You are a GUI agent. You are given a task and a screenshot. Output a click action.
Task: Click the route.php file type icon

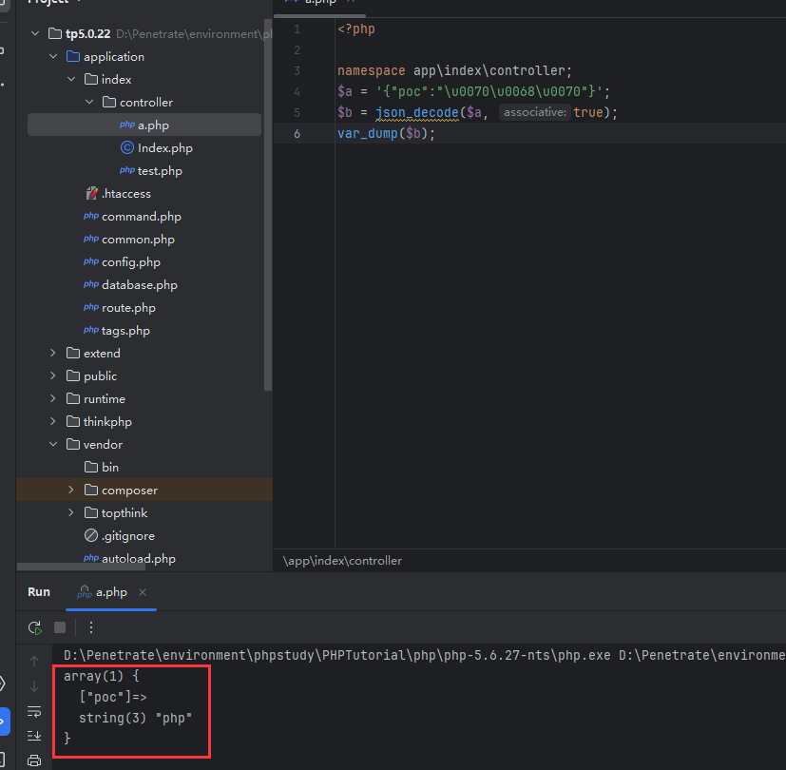click(91, 307)
